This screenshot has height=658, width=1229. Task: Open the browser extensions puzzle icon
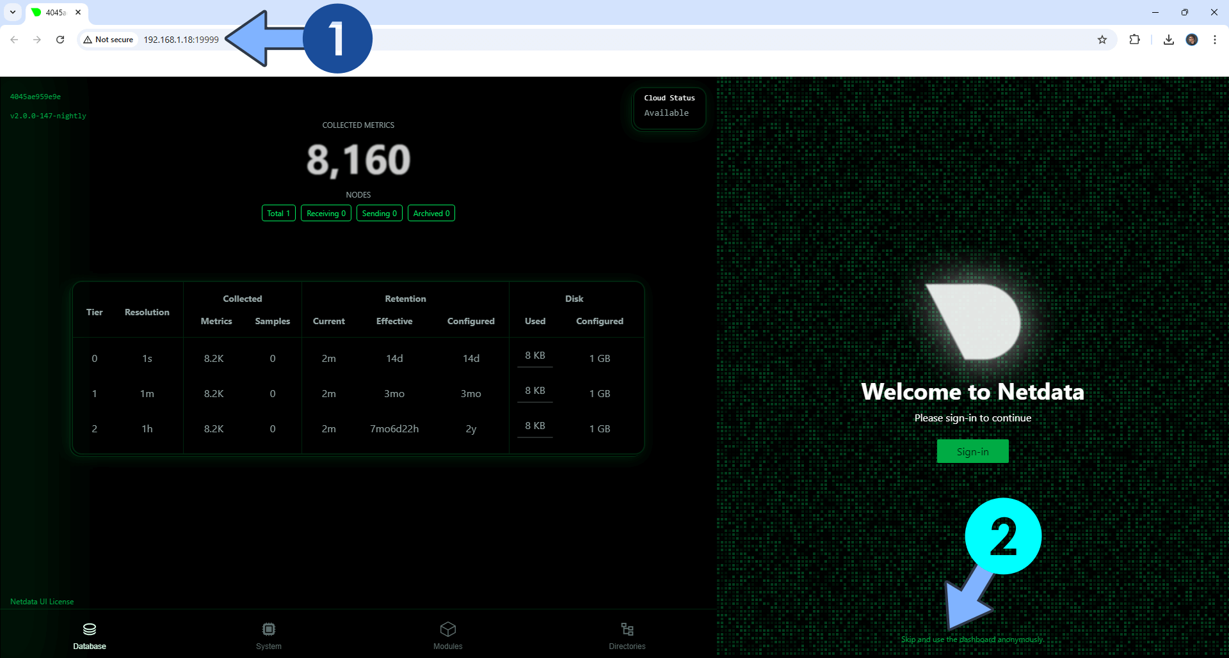coord(1134,40)
